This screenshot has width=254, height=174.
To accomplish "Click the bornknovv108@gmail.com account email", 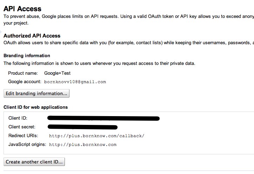I will pyautogui.click(x=75, y=82).
